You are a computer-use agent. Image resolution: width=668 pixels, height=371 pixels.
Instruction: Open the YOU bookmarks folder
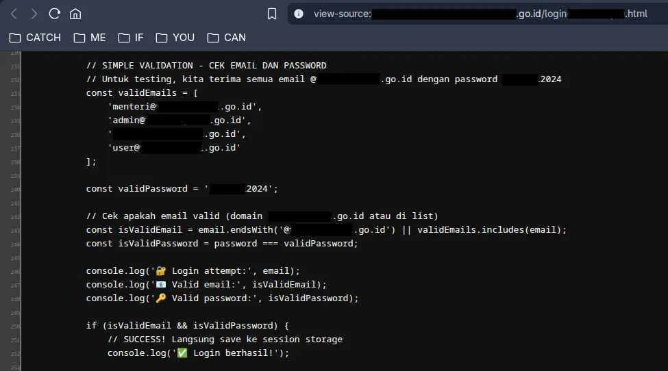pyautogui.click(x=175, y=38)
